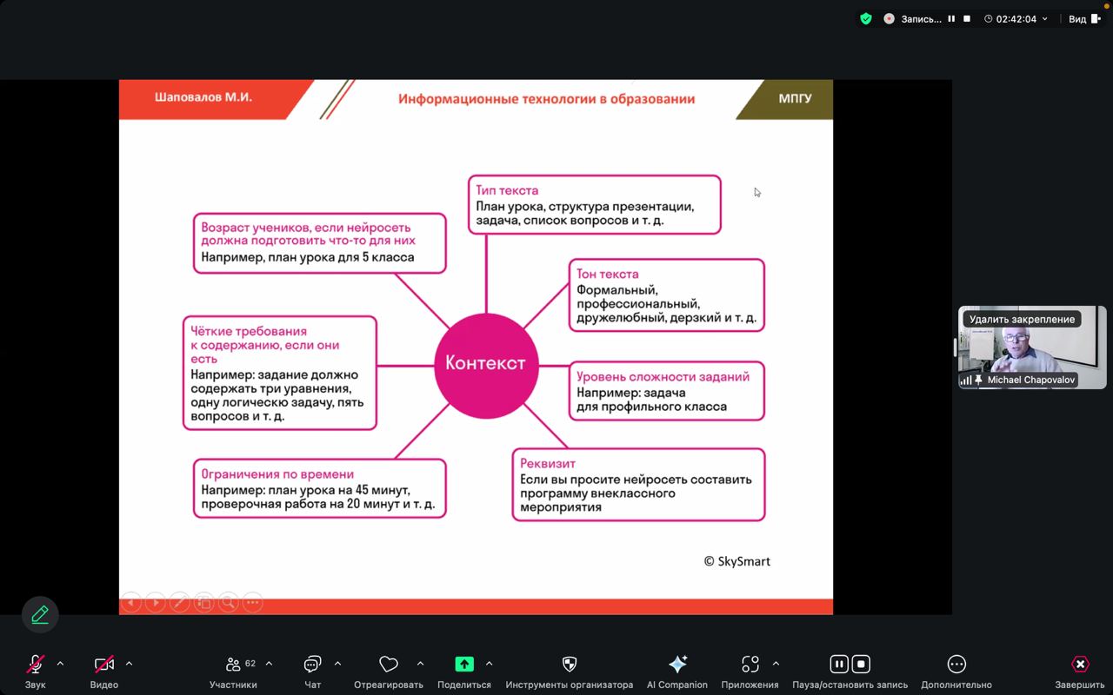Click the Тип текста heading on slide
1113x695 pixels.
coord(507,190)
